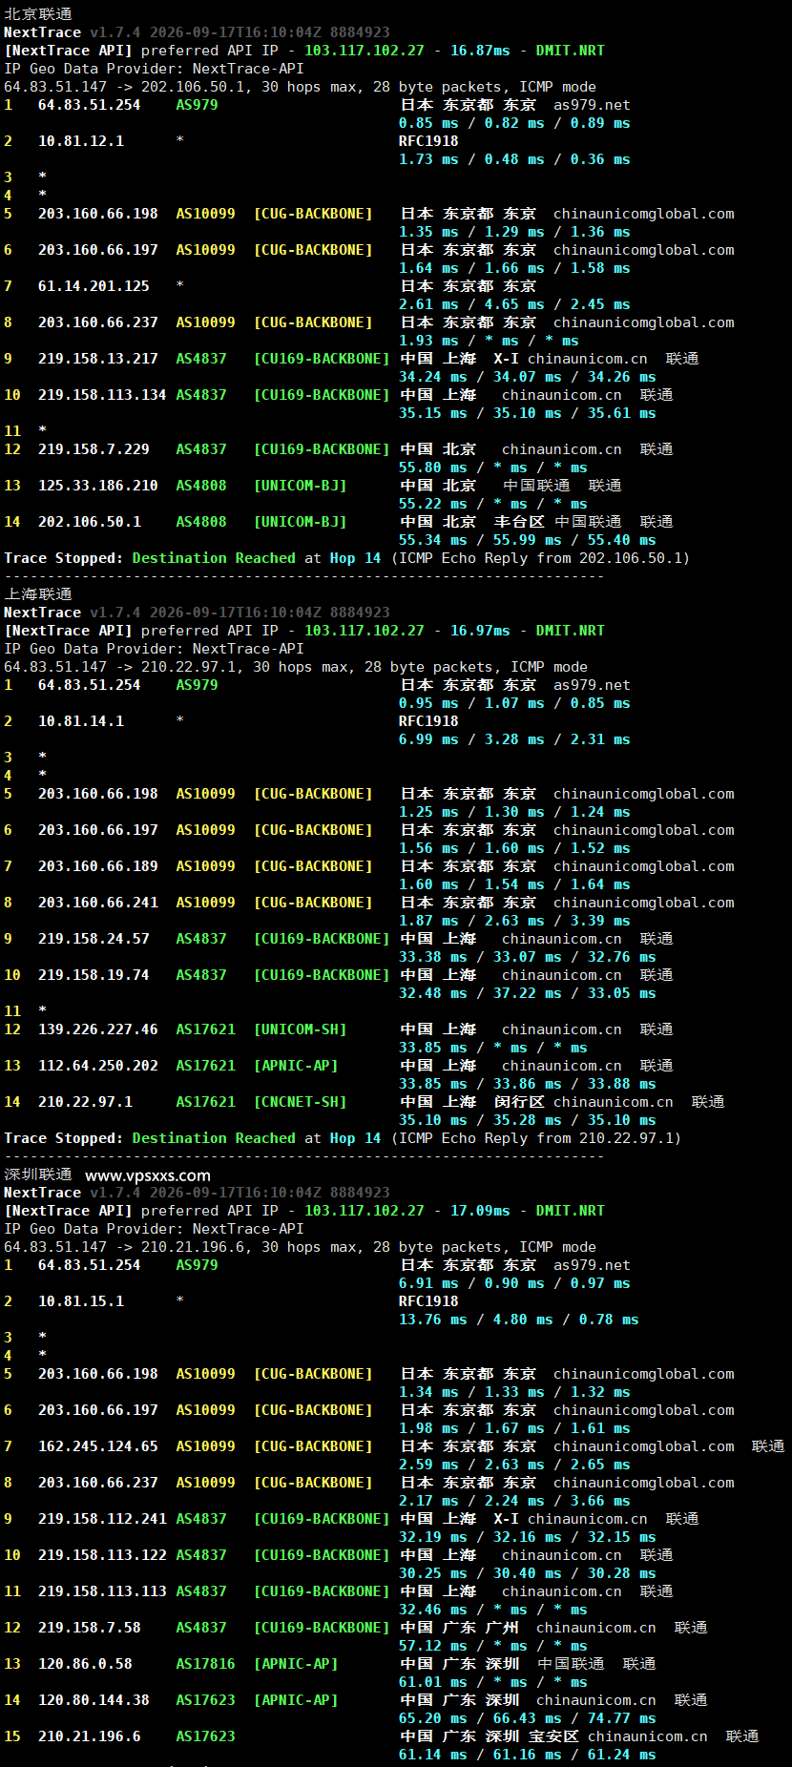Click IP 112.64.250.202 in Shanghai hop 13

click(x=98, y=1066)
